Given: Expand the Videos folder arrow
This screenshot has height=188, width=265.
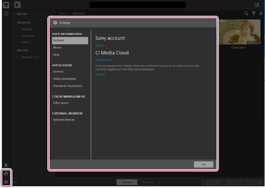Looking at the screenshot, I should (18, 42).
